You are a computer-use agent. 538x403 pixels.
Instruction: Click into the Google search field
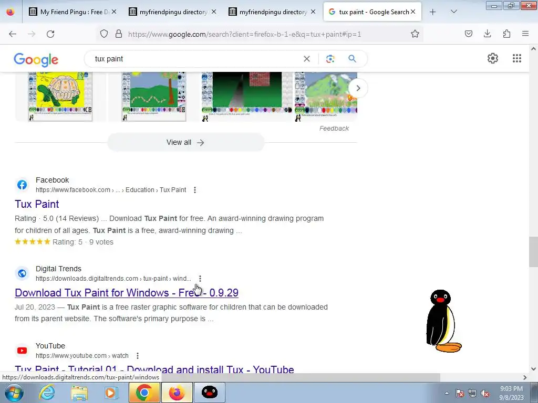[195, 59]
